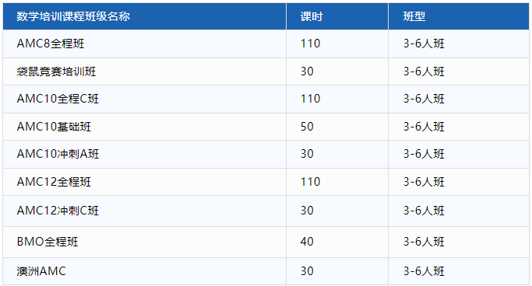Click the 数学培训课程班级名称 column header
Screen dimensions: 532x286
point(73,16)
